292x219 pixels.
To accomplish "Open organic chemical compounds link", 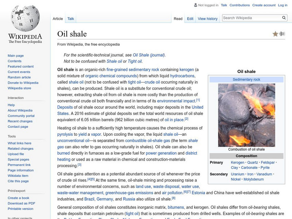I will click(x=111, y=76).
